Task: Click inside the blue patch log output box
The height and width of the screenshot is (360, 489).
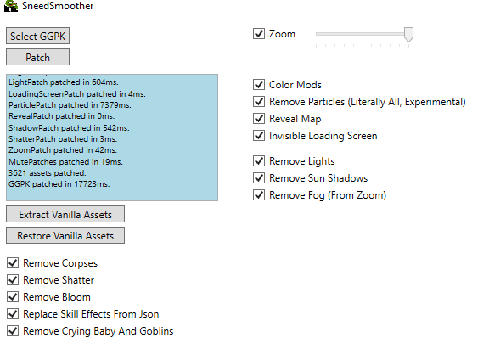Action: (112, 138)
